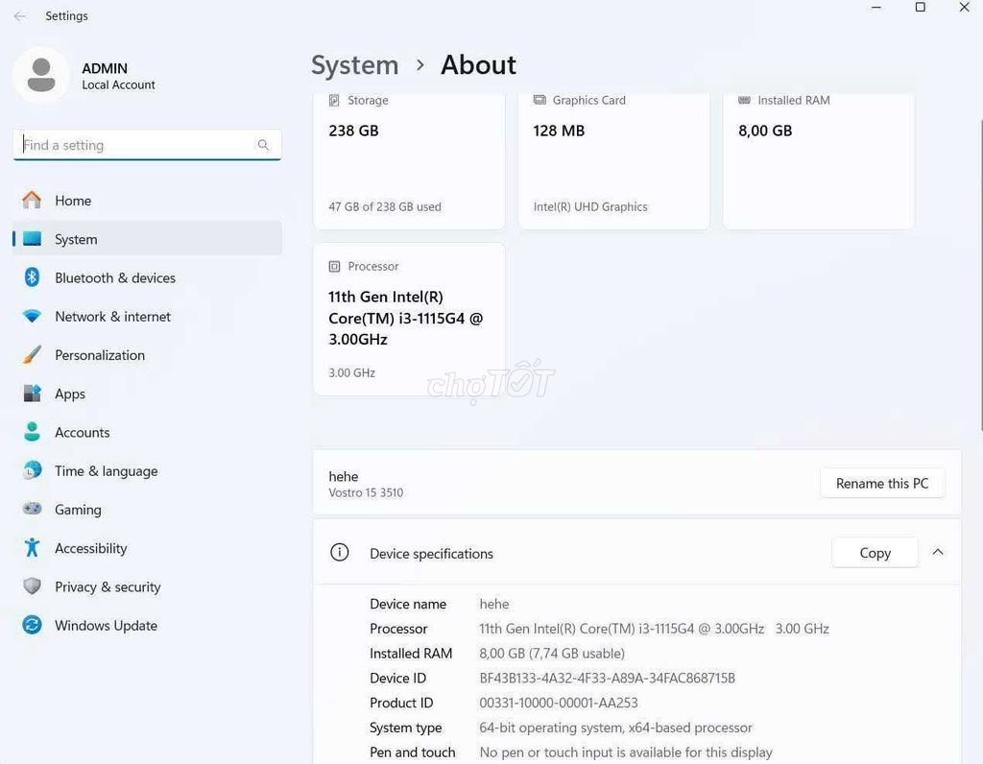Click the Home house icon
983x764 pixels.
coord(32,200)
